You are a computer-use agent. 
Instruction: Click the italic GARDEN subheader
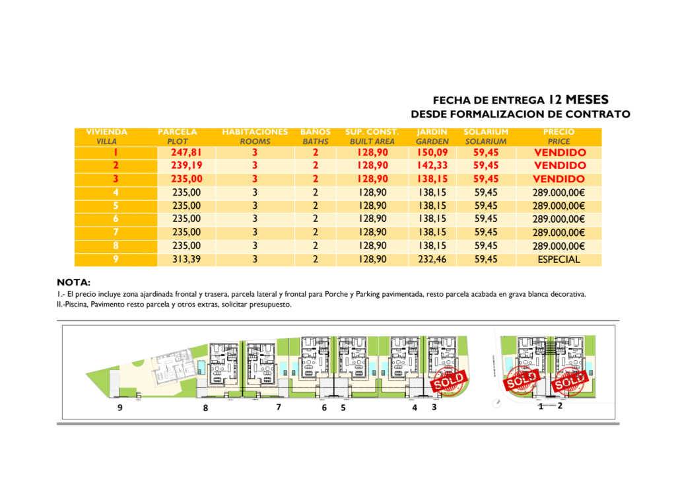(x=432, y=141)
